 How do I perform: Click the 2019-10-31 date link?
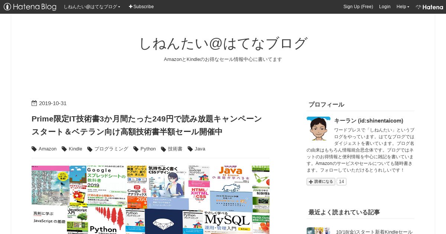point(53,103)
